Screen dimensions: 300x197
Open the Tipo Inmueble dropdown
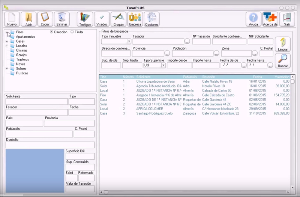click(129, 41)
